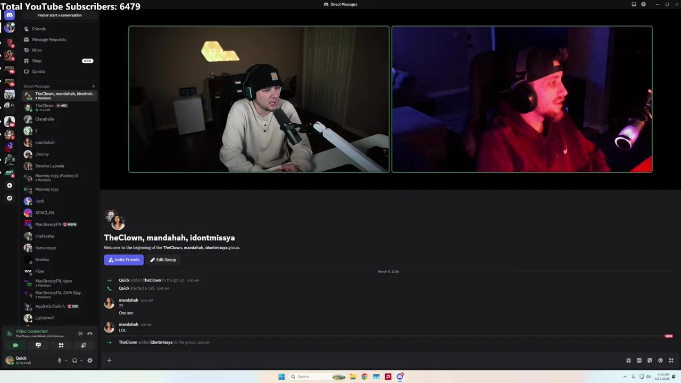Open soundboard in call panel
The height and width of the screenshot is (383, 681).
[x=84, y=345]
